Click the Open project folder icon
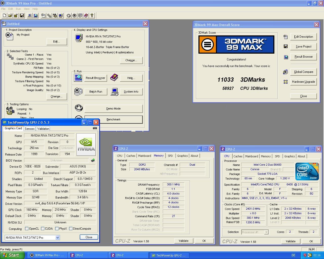The height and width of the screenshot is (259, 324). (10, 16)
